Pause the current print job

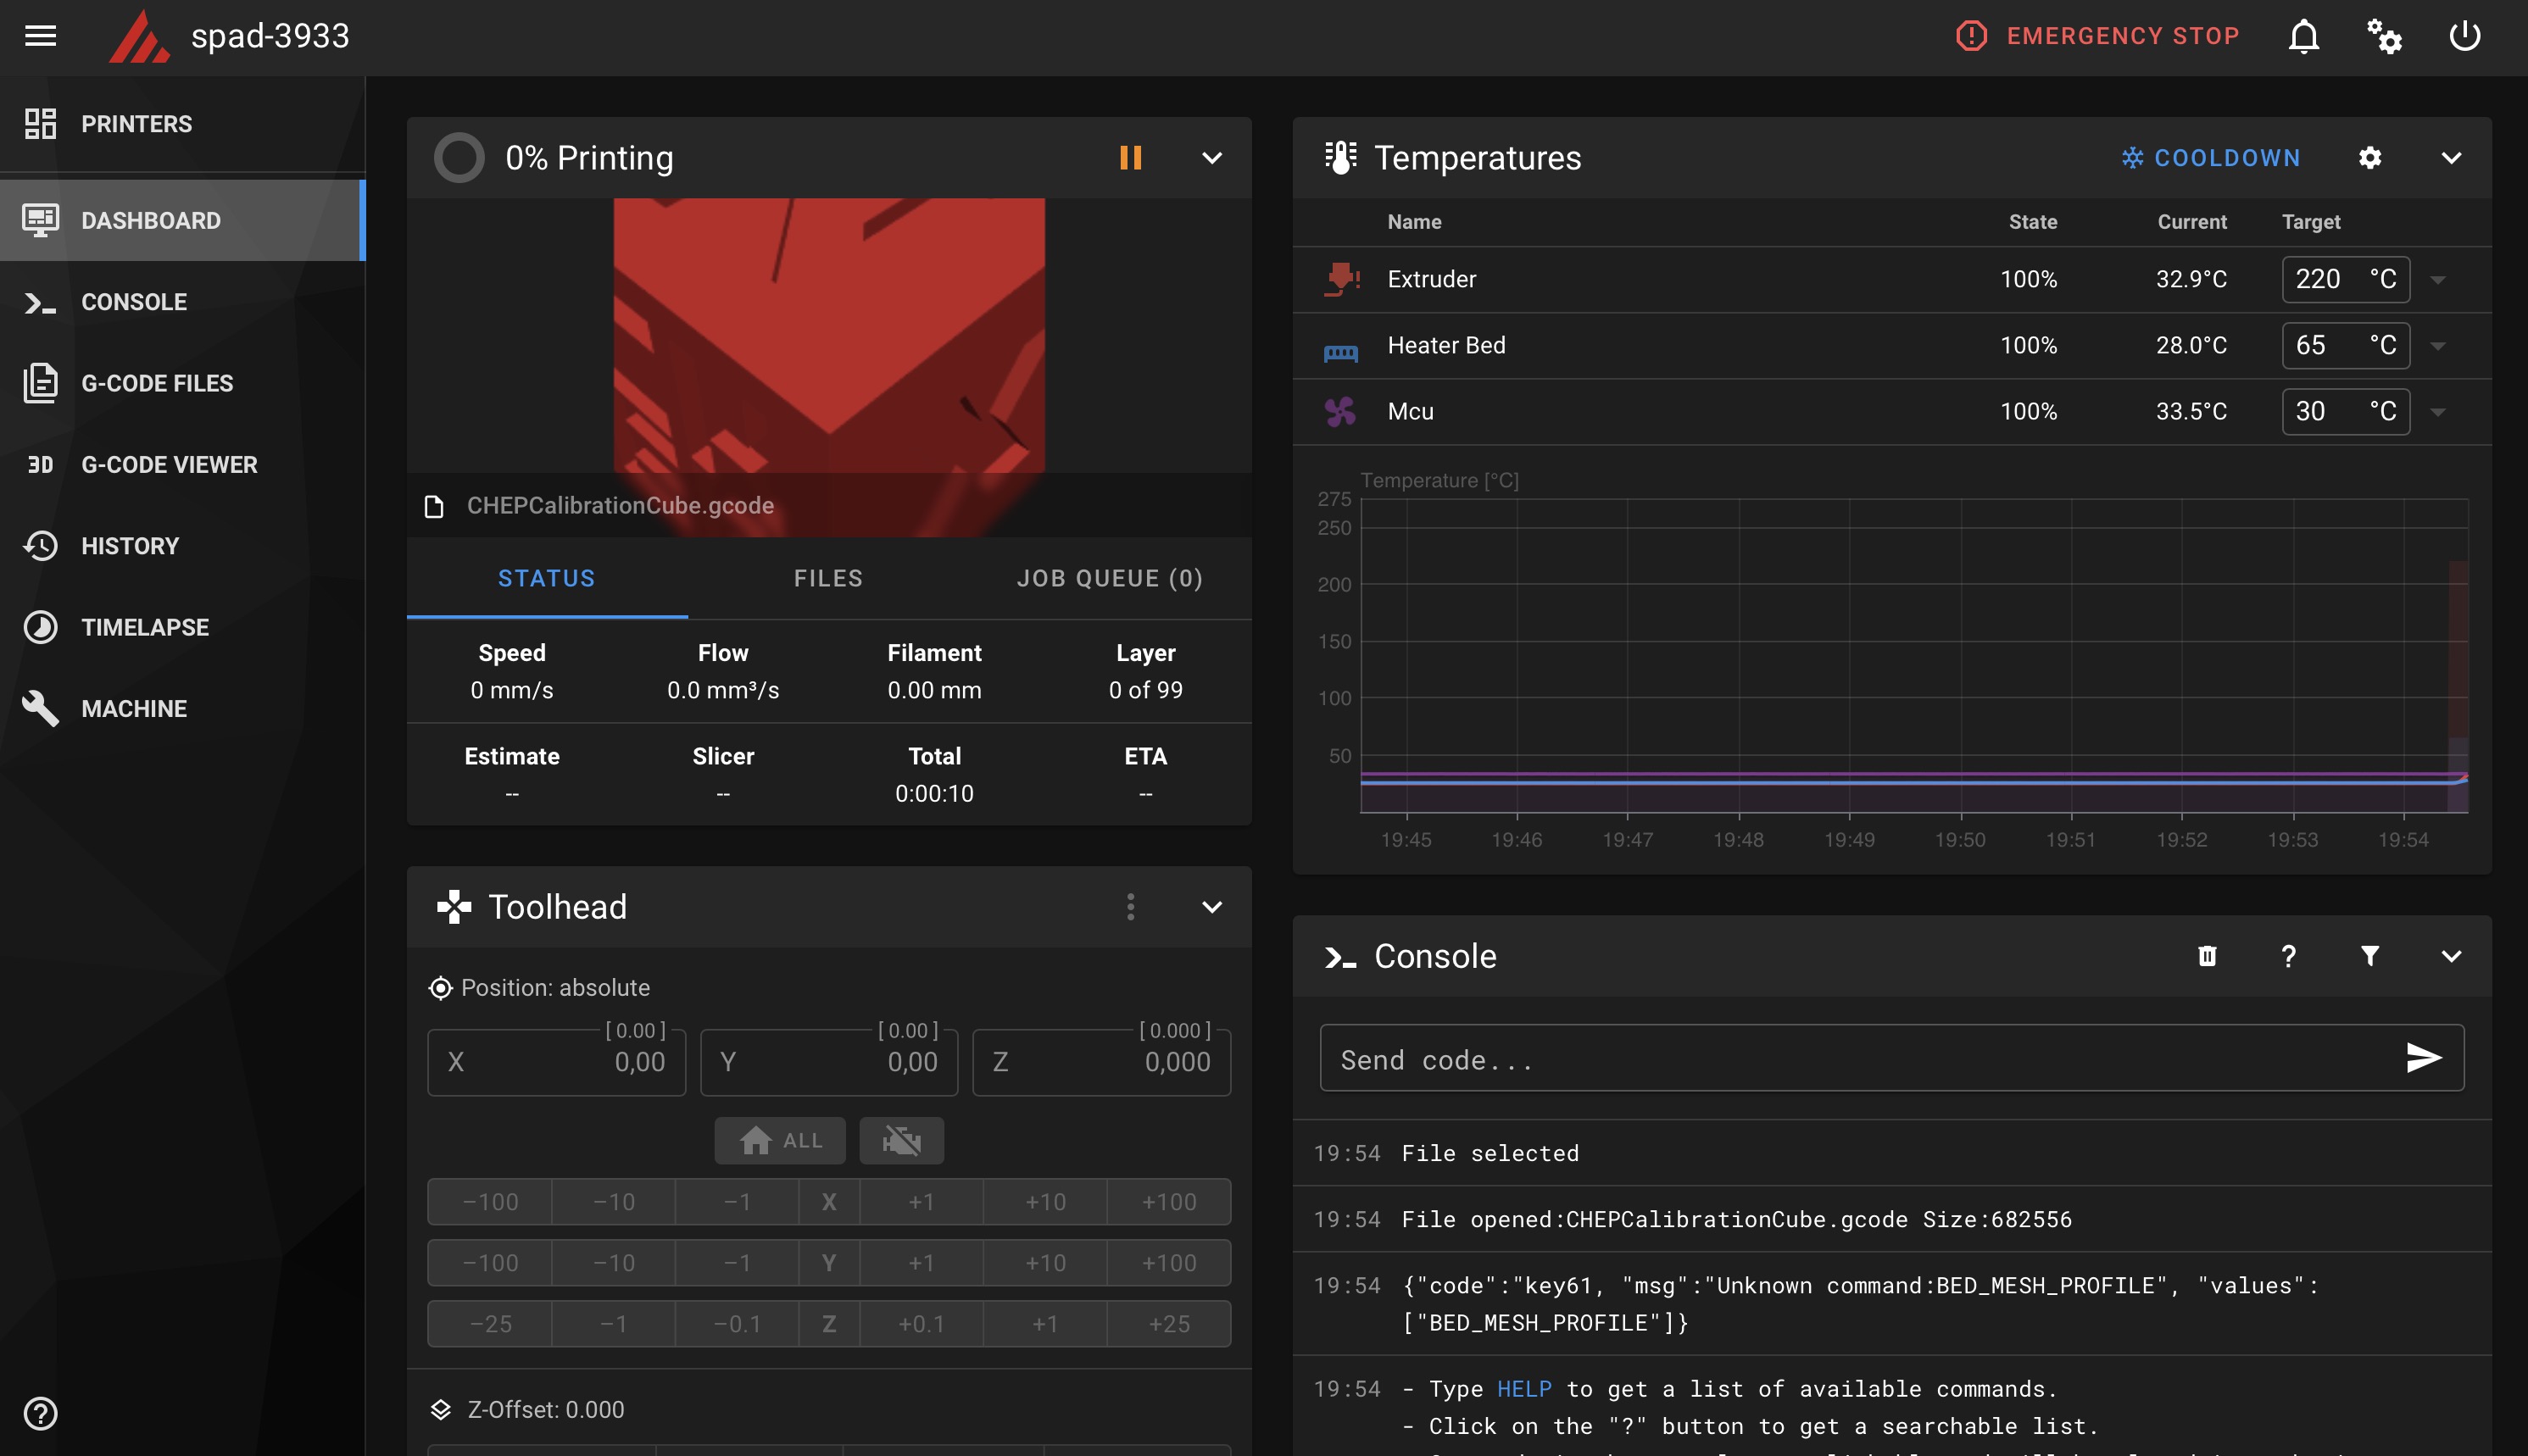[x=1130, y=158]
